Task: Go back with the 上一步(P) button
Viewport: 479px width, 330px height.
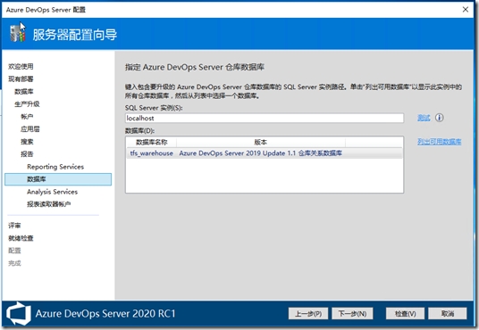Action: coord(308,314)
